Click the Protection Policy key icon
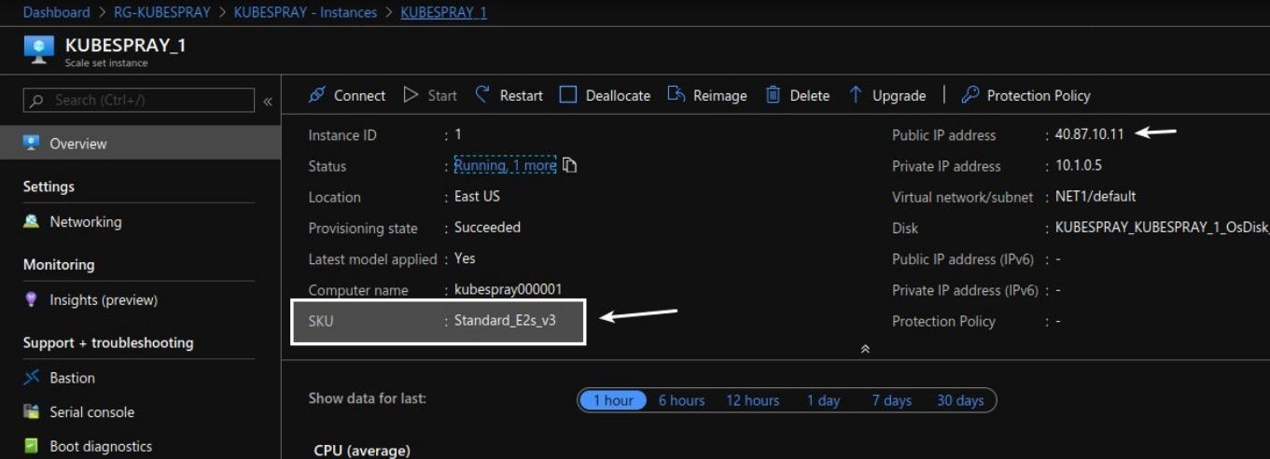 (x=970, y=95)
